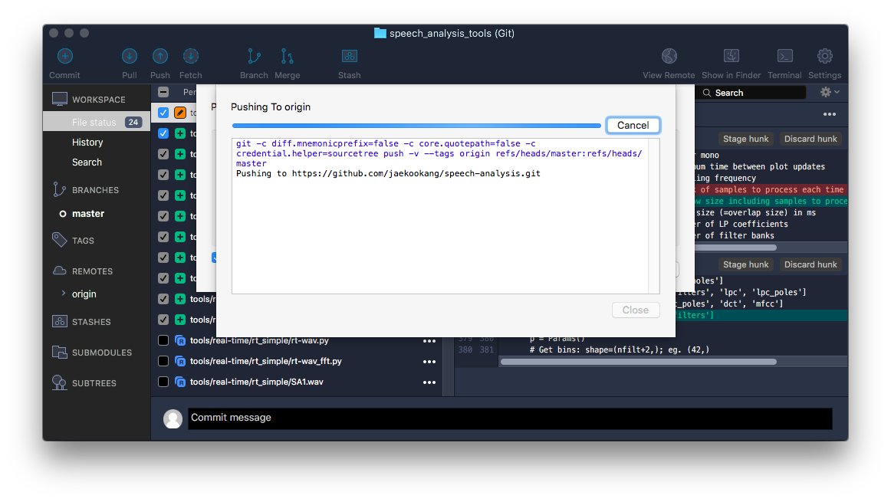This screenshot has width=891, height=502.
Task: Click the Commit toolbar icon
Action: [64, 56]
